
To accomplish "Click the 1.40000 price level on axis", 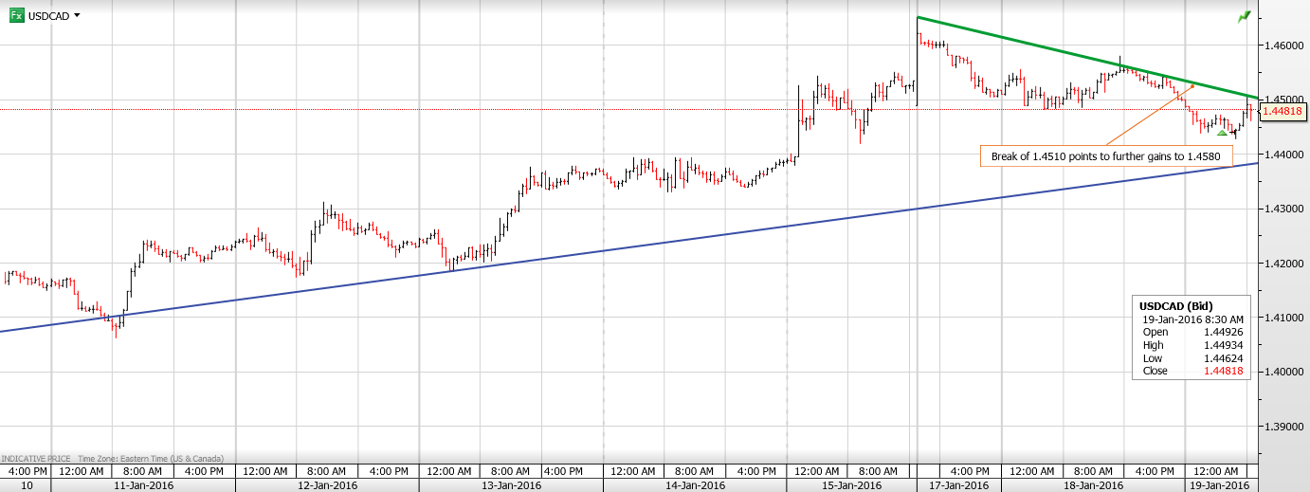I will pos(1282,372).
